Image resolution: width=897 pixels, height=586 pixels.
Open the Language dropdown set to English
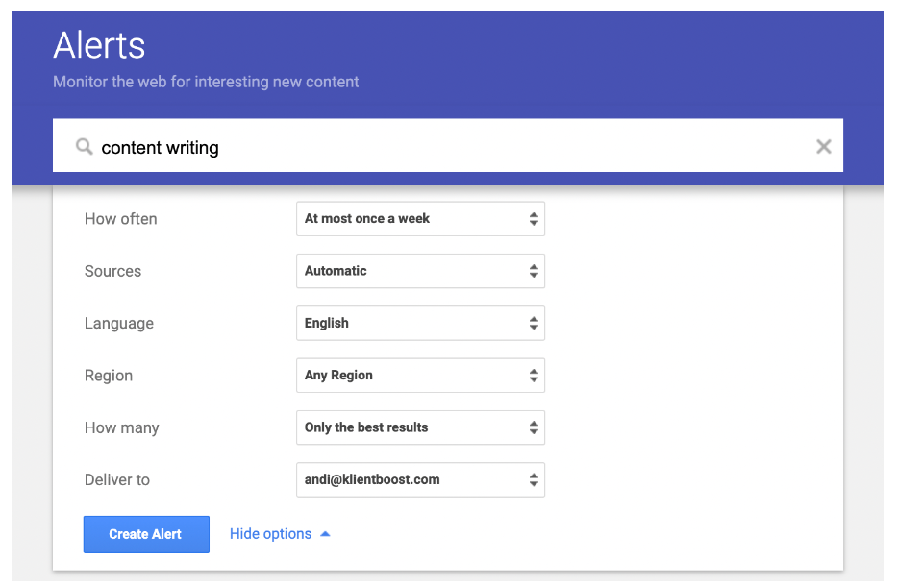coord(420,324)
